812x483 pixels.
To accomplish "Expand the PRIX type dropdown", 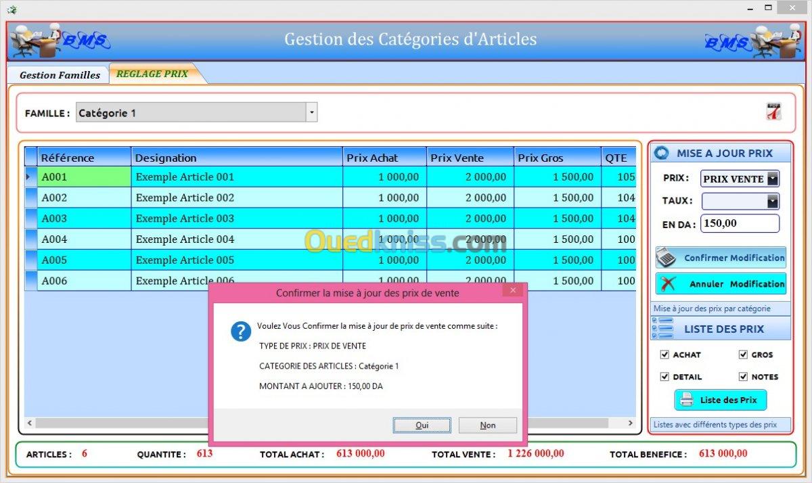I will pyautogui.click(x=772, y=179).
